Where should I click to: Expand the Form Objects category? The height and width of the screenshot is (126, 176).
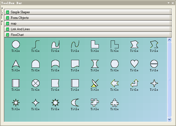(x=88, y=18)
